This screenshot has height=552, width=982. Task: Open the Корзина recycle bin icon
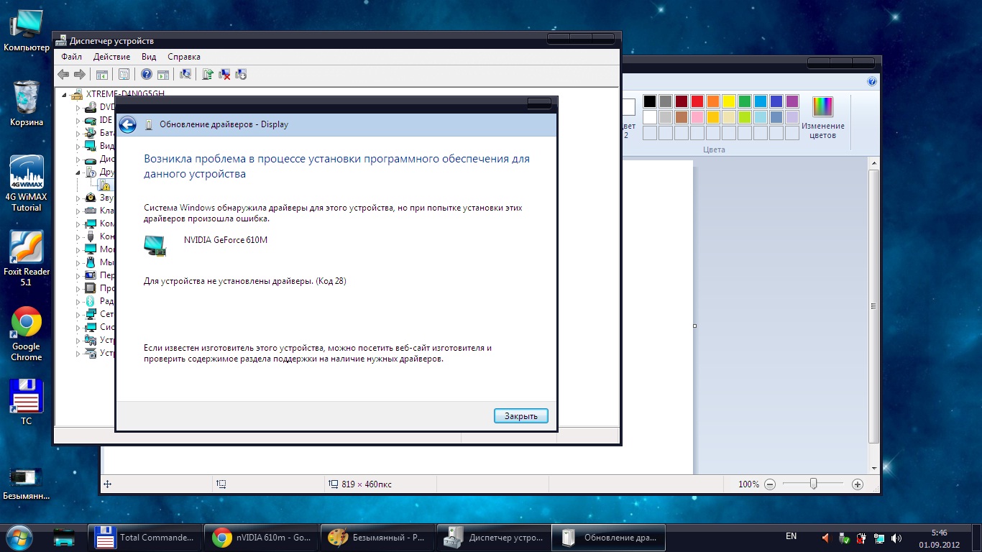[x=27, y=103]
